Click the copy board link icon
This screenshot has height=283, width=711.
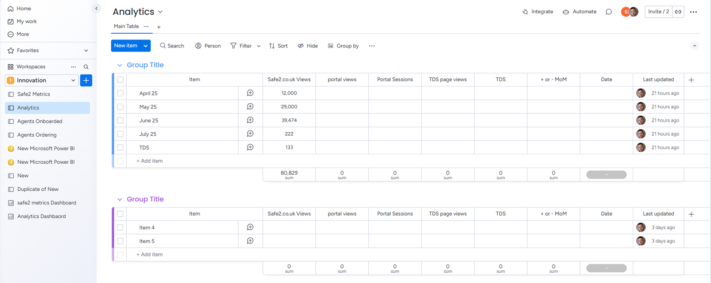[678, 12]
